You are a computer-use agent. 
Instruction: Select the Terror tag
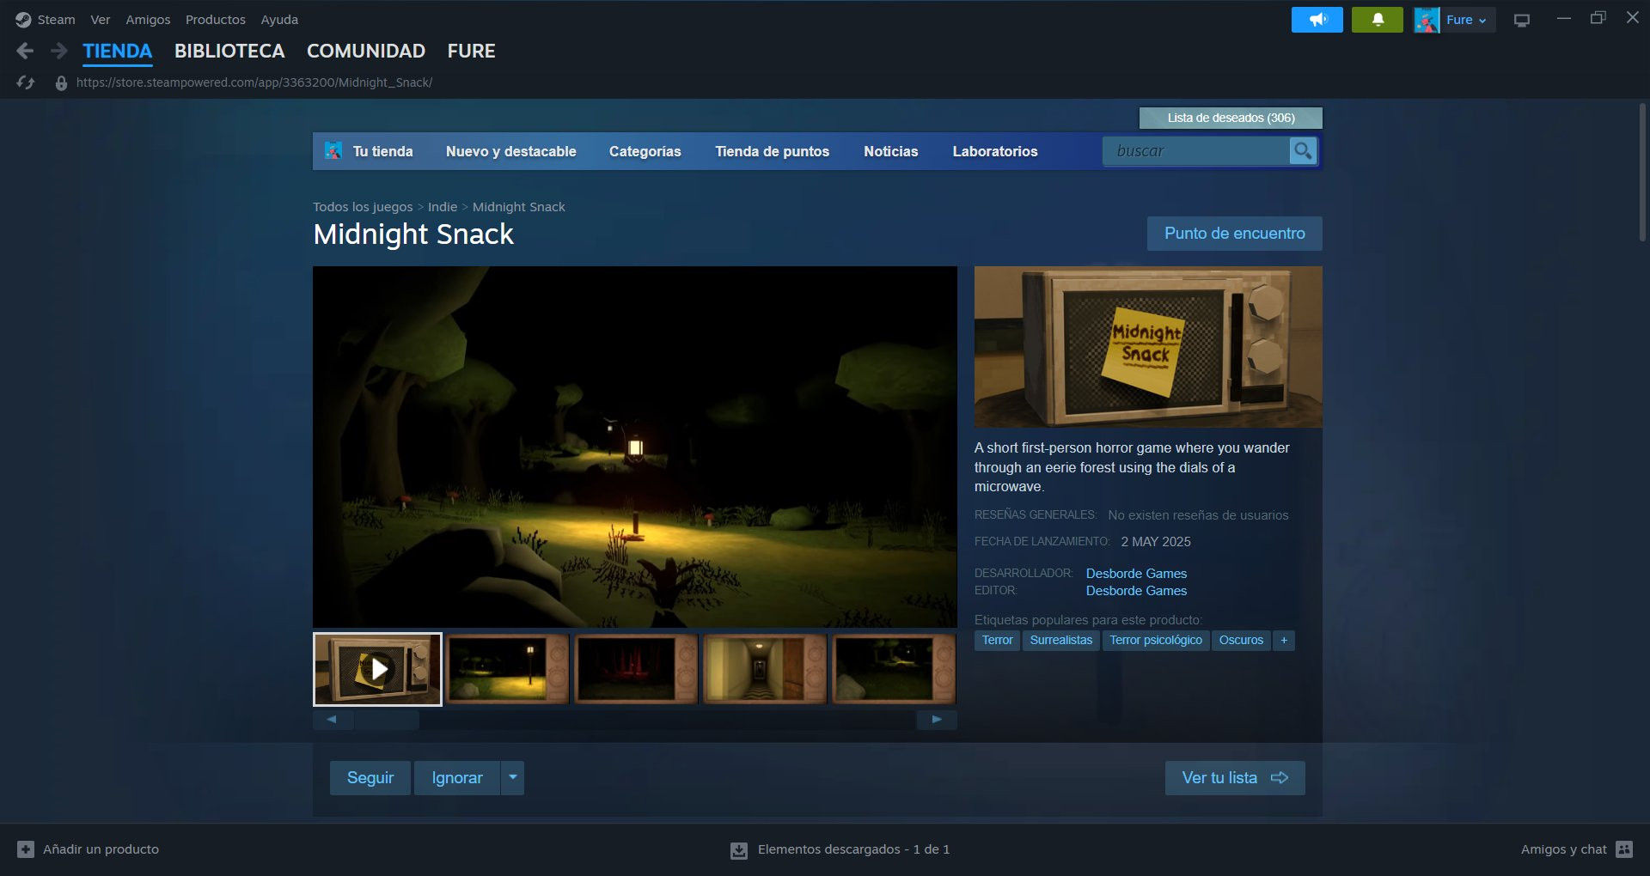pos(997,641)
